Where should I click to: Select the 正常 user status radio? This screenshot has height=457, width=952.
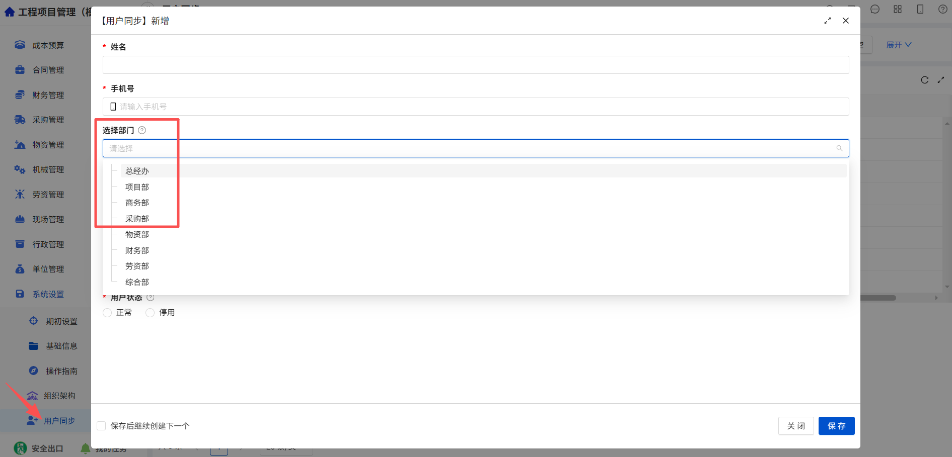(x=107, y=313)
